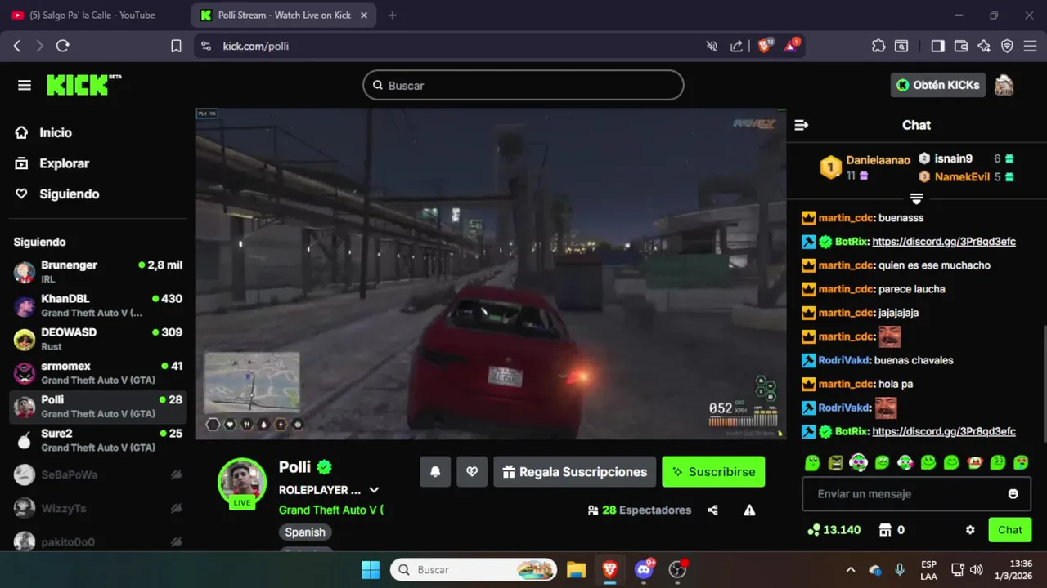Bookmark this page

[x=176, y=47]
